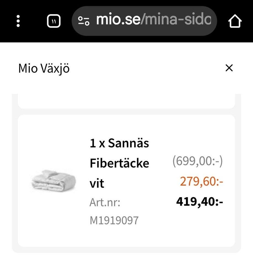Open the Sannäs duvet product thumbnail
The height and width of the screenshot is (265, 253).
[x=54, y=181]
